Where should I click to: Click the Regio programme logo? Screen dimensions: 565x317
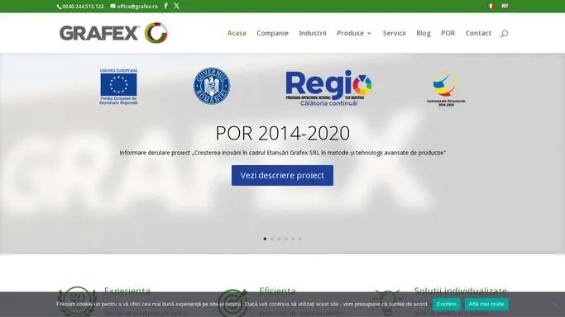tap(328, 88)
